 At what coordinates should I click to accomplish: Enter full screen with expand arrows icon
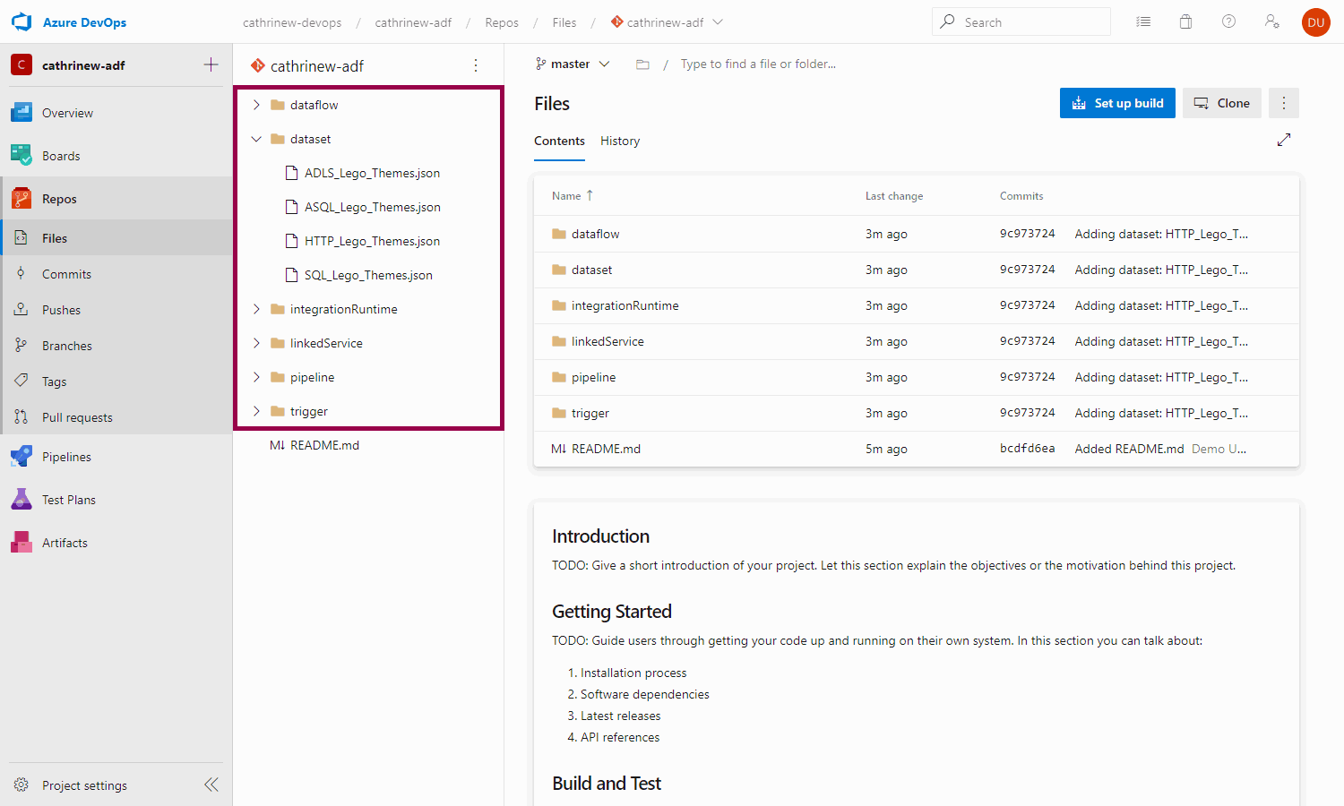pos(1283,140)
